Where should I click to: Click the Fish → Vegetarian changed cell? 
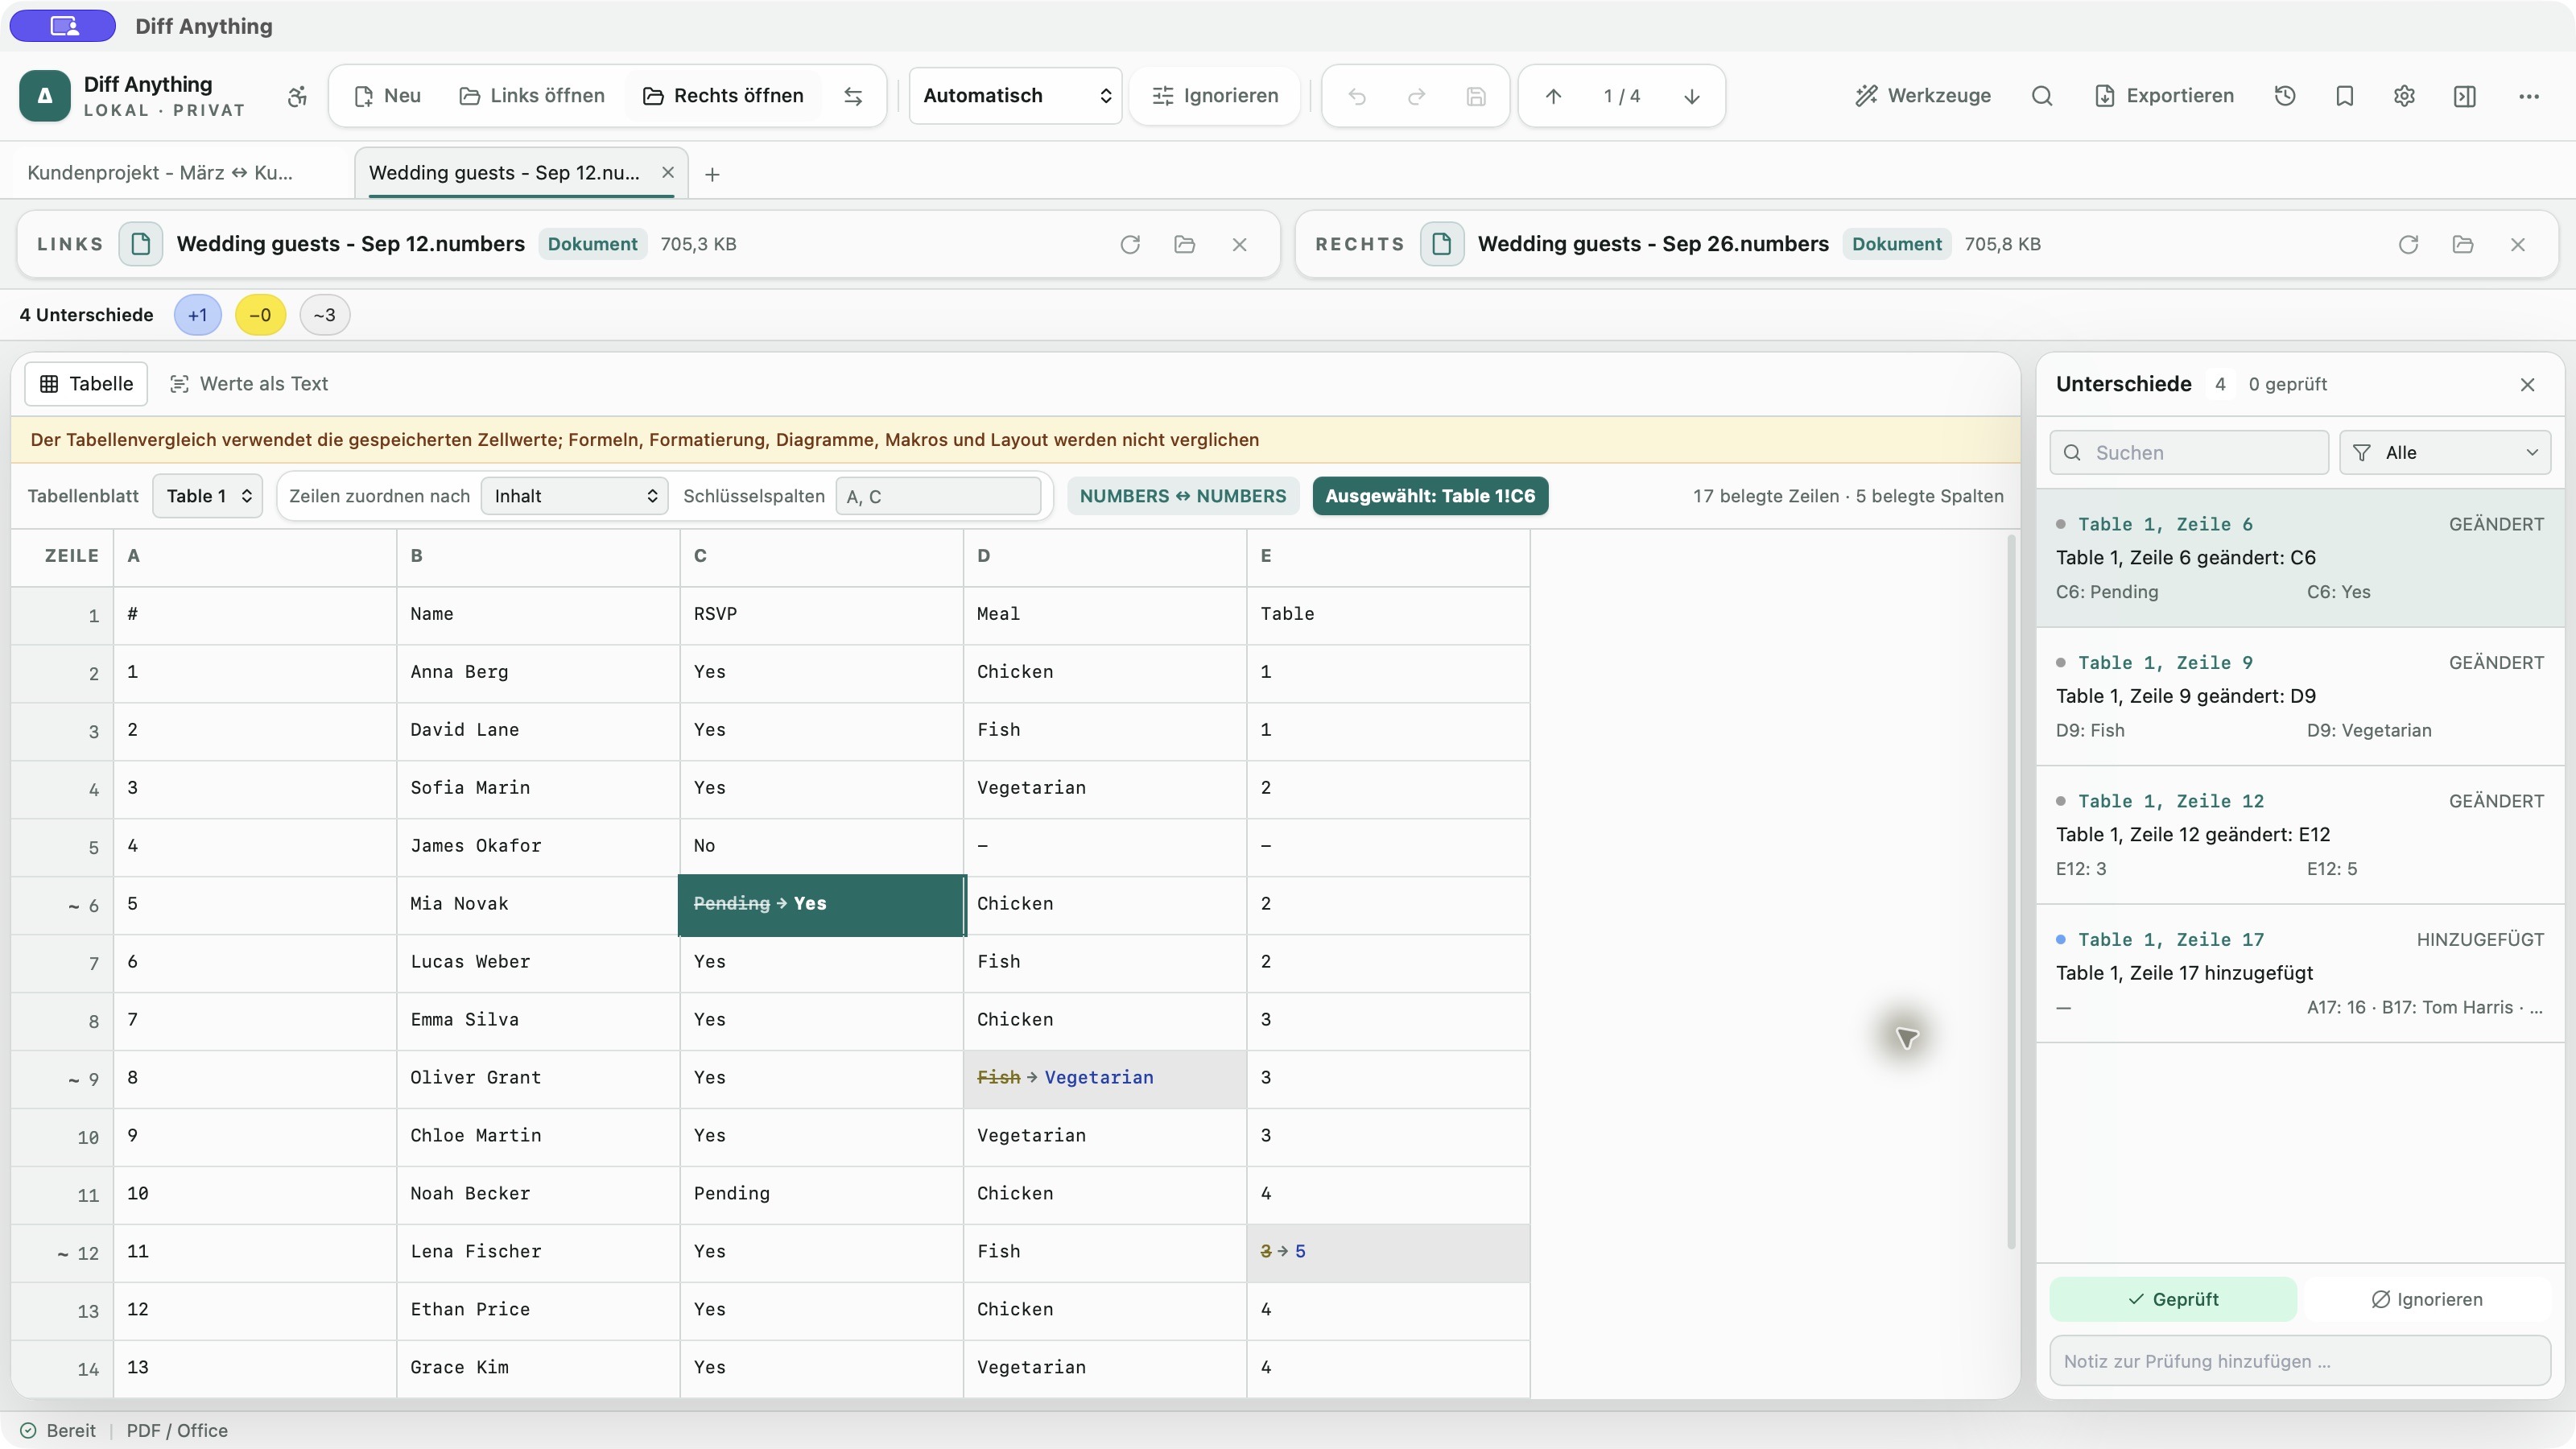[x=1105, y=1078]
